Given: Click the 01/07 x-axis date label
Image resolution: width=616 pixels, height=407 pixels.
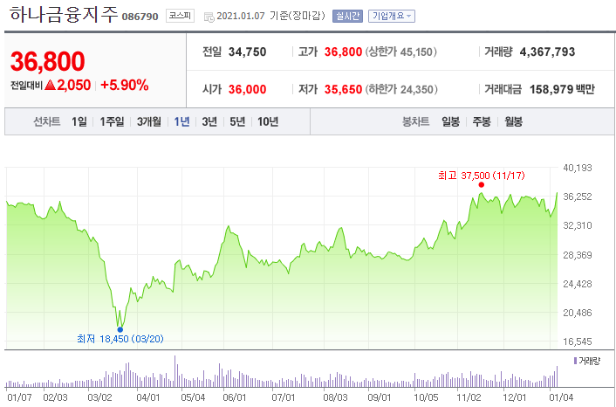Looking at the screenshot, I should 20,397.
